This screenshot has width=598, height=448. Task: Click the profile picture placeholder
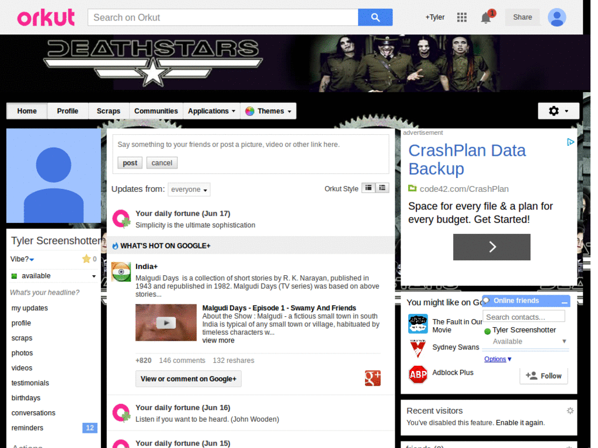pos(54,176)
